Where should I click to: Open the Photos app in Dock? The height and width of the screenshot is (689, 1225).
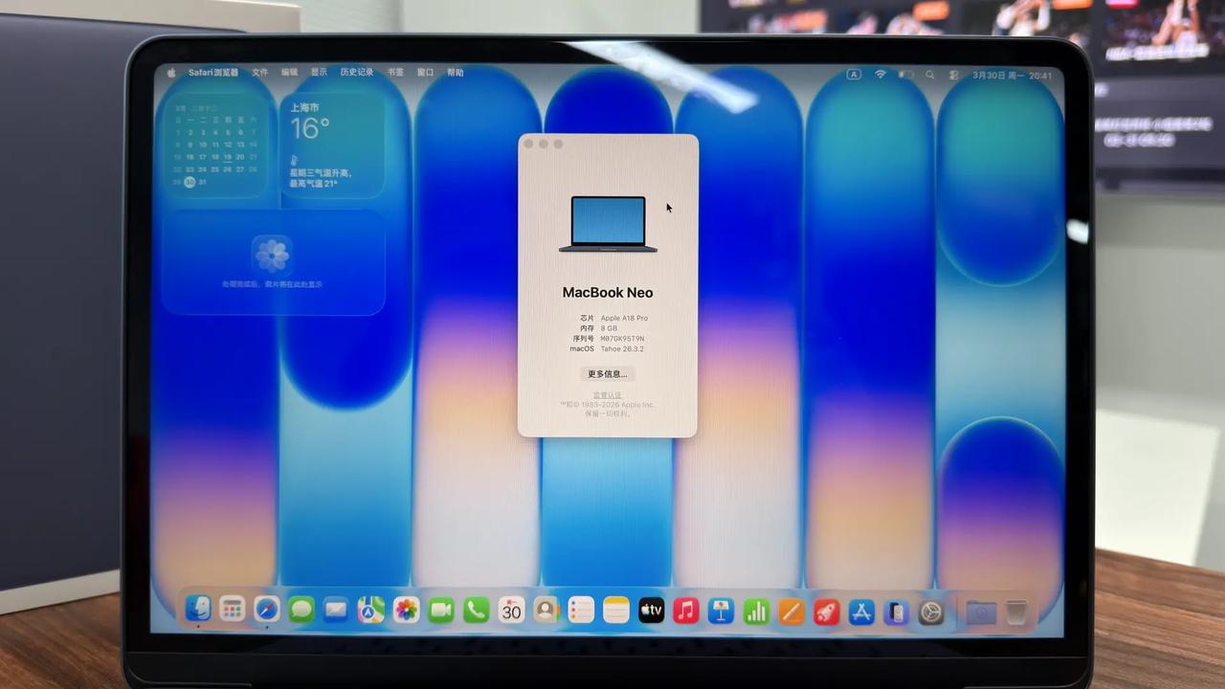pyautogui.click(x=407, y=610)
